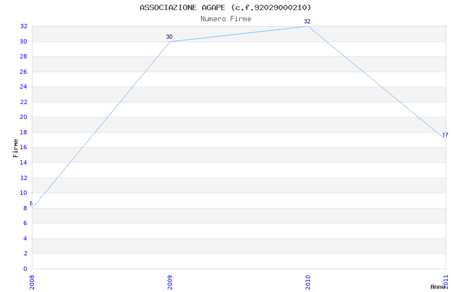Click y-axis tick value 10
This screenshot has width=451, height=292.
(23, 193)
